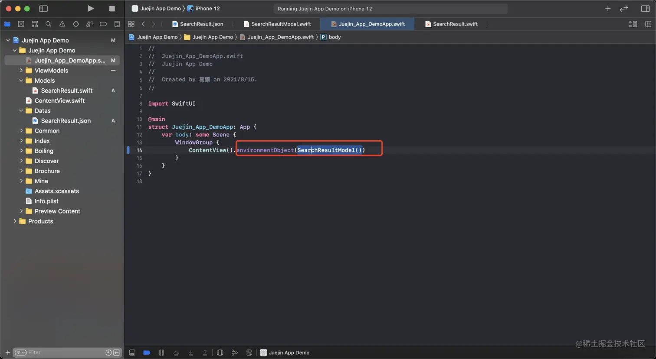
Task: Open the Symbol navigator
Action: pyautogui.click(x=35, y=24)
